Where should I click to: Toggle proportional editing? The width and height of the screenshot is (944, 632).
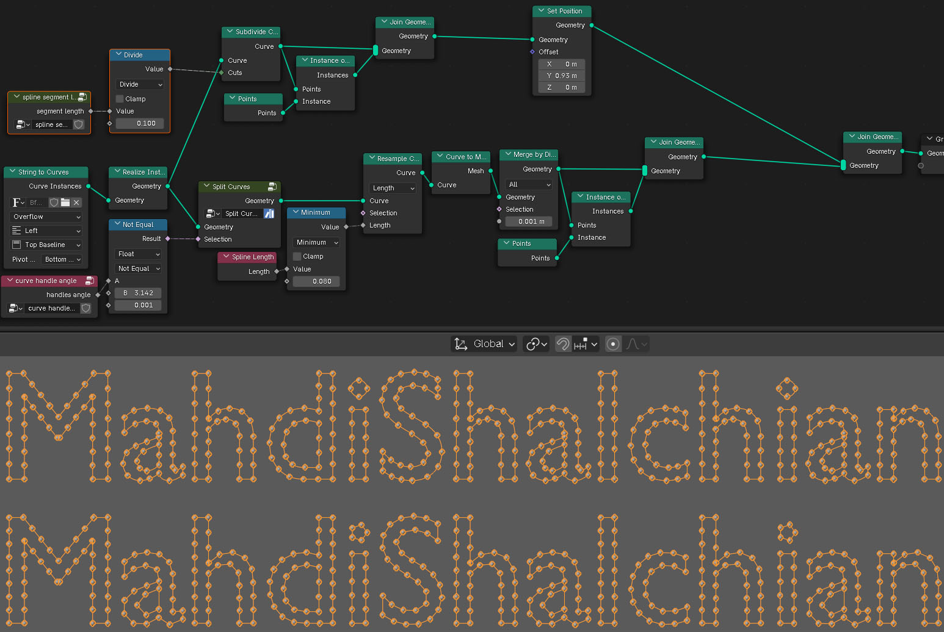click(x=613, y=344)
